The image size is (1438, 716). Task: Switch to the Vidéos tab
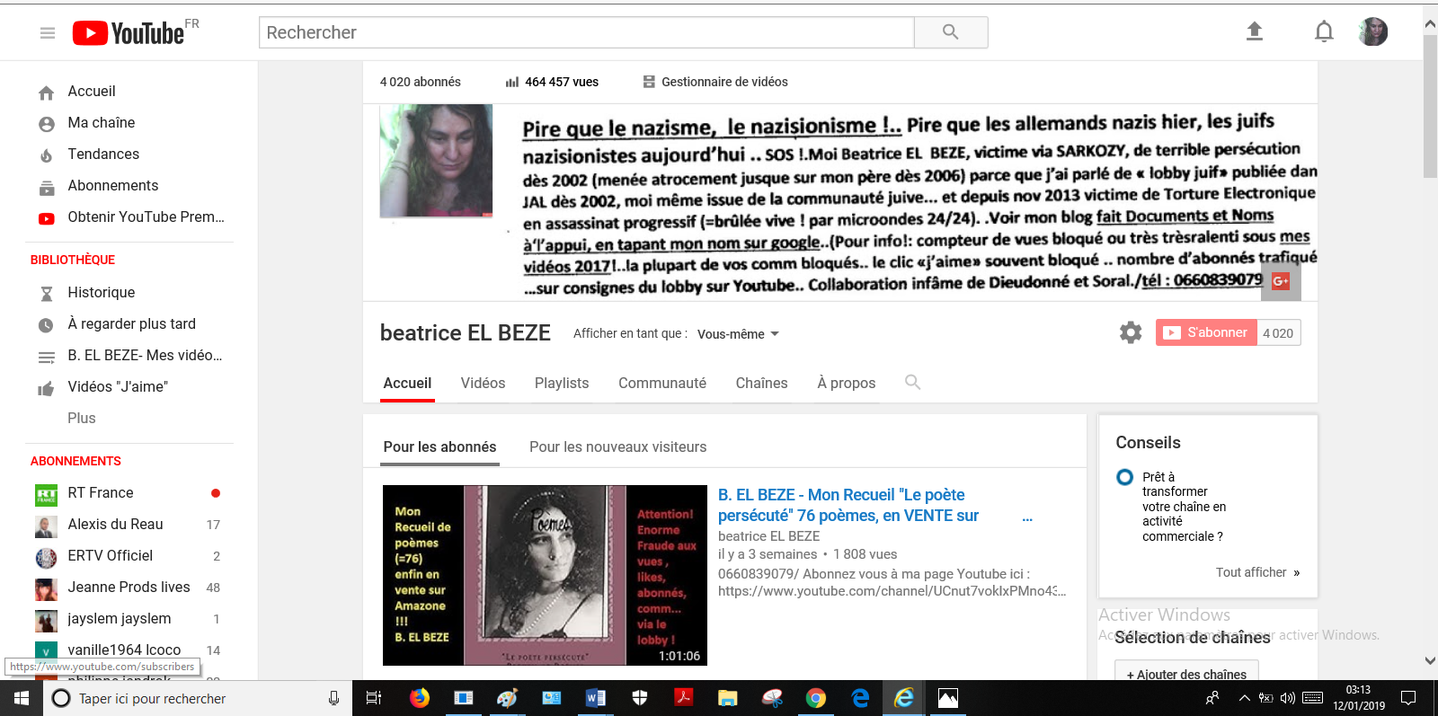click(484, 384)
